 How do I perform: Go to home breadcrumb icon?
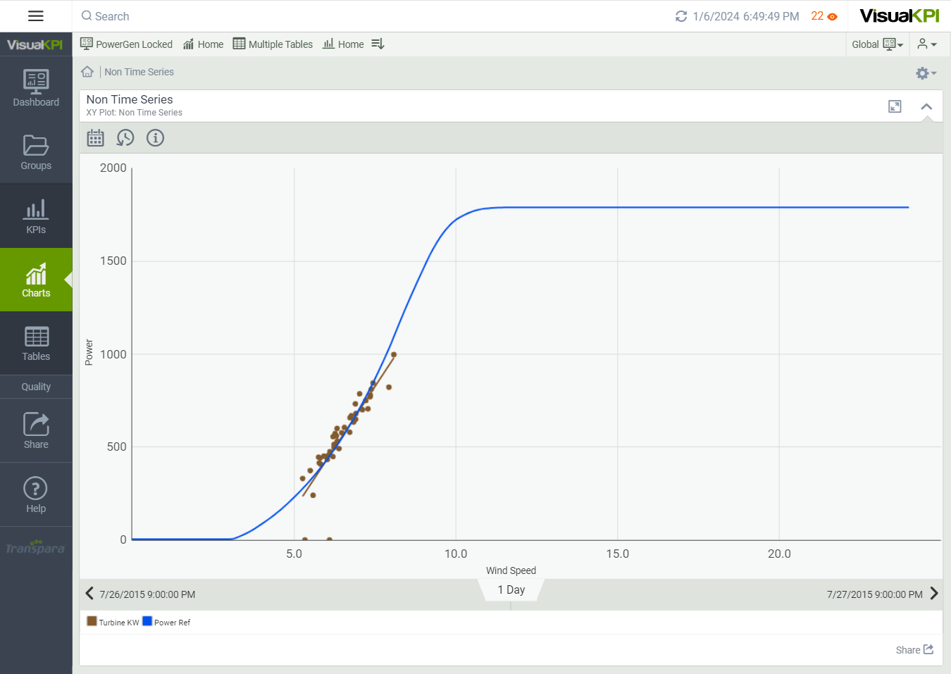87,72
